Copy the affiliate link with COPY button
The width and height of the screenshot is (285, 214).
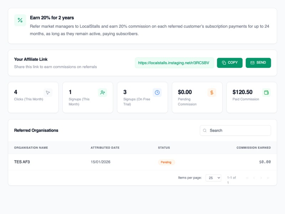coord(229,63)
